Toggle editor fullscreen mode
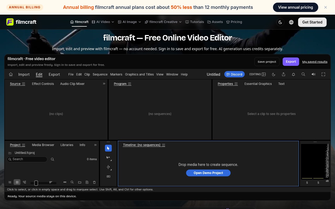Viewport: 335px width, 209px height. click(323, 74)
